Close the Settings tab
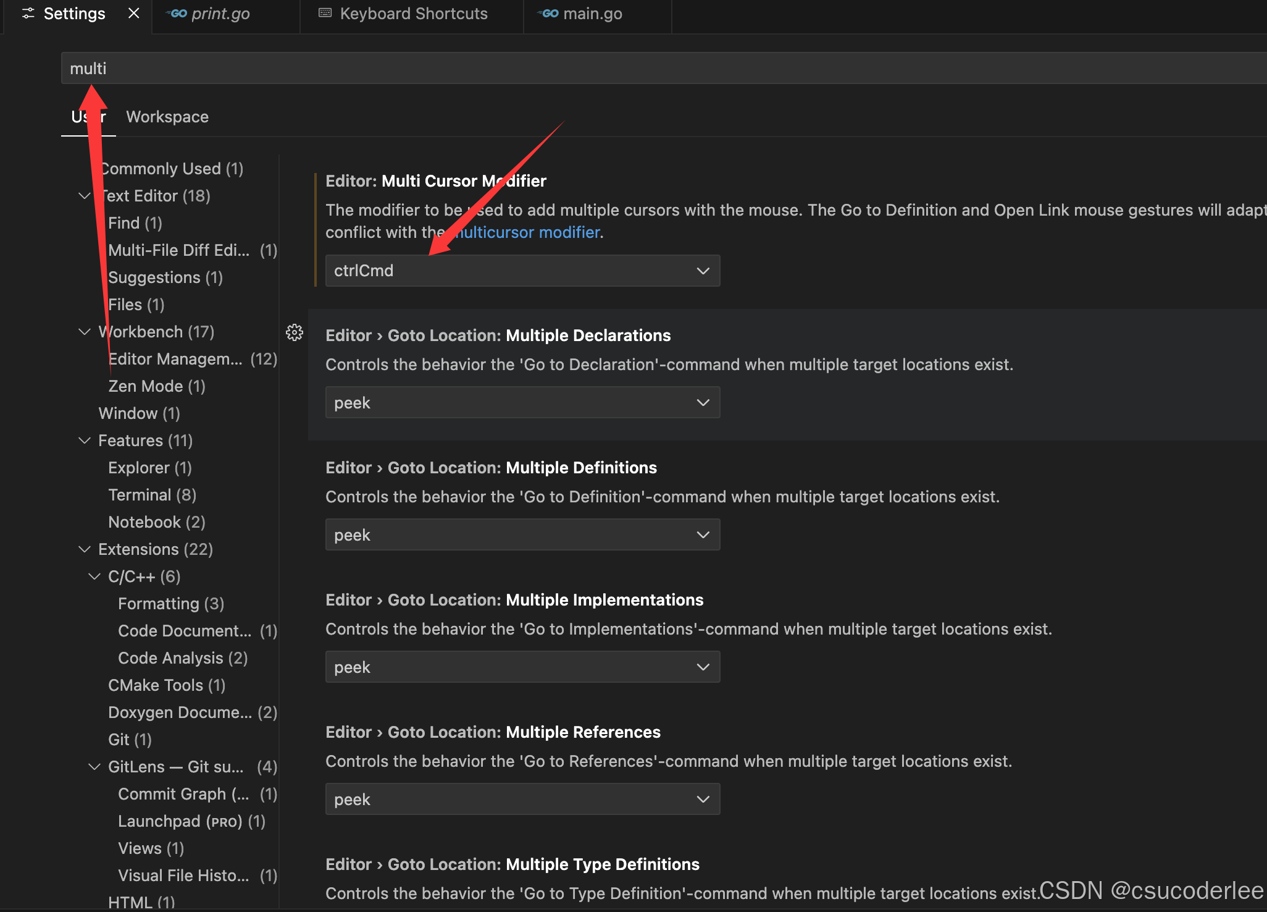Screen dimensions: 1267x912 point(134,13)
